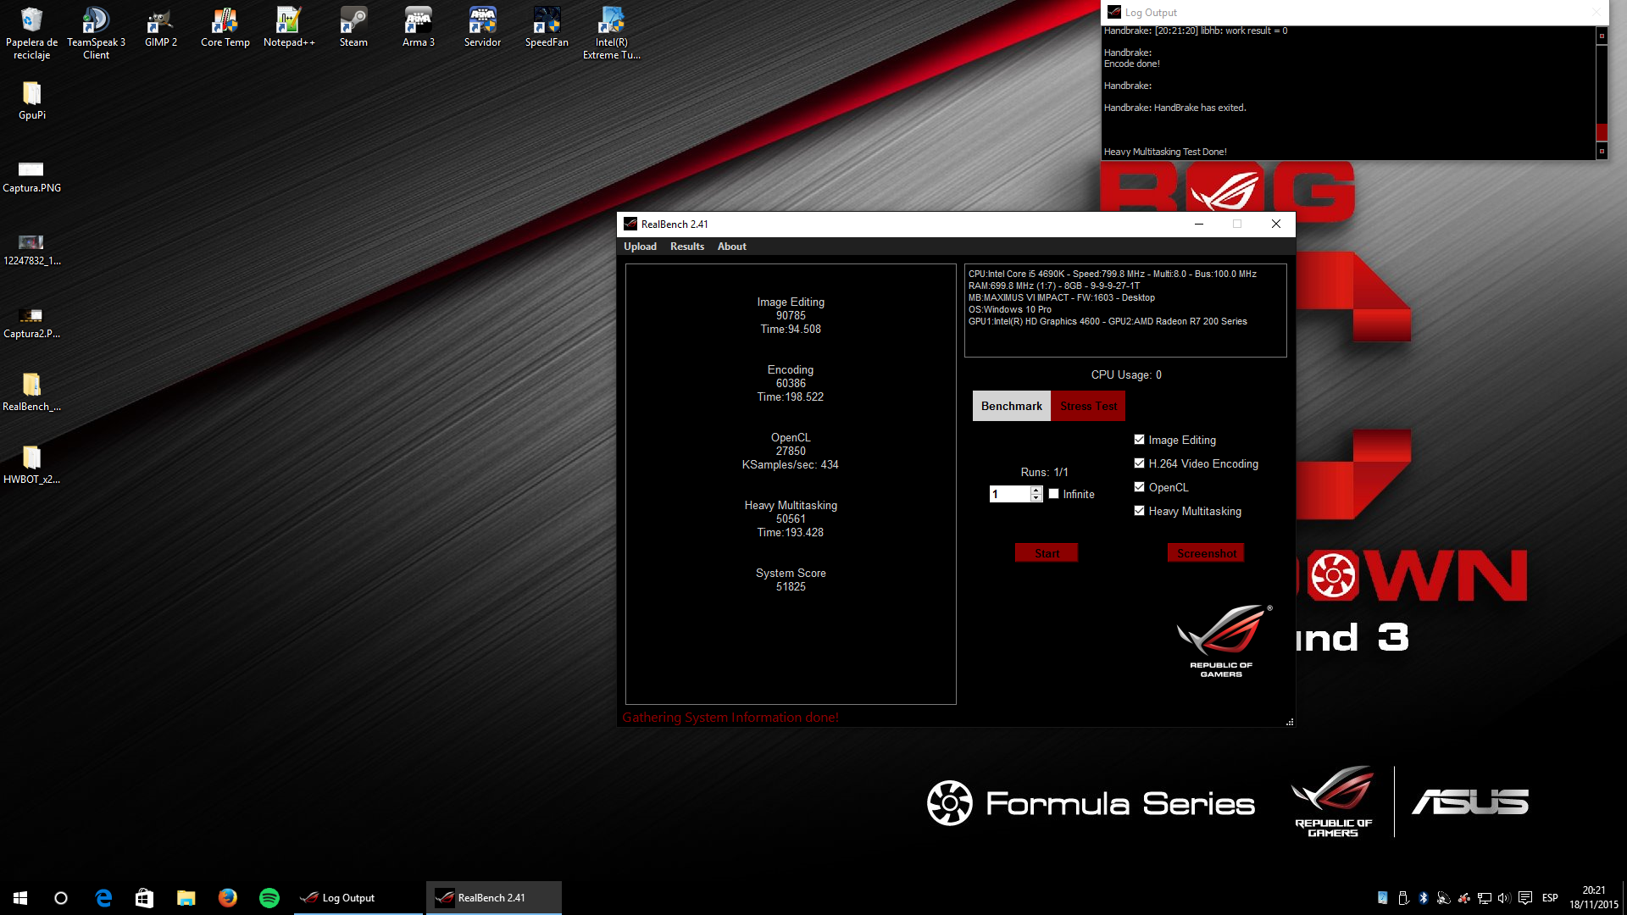This screenshot has height=915, width=1627.
Task: Uncheck the Heavy Multitasking checkbox
Action: pyautogui.click(x=1139, y=511)
